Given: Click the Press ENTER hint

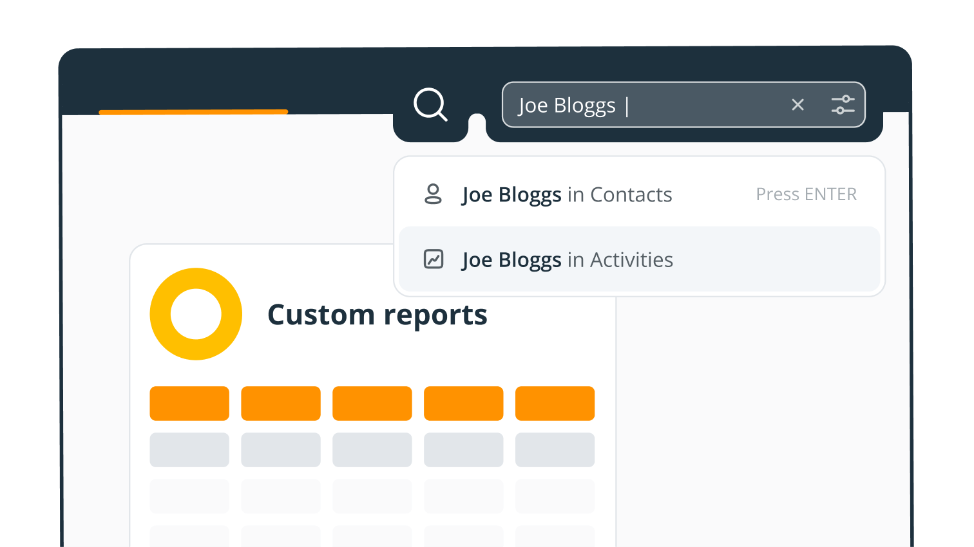Looking at the screenshot, I should tap(807, 194).
